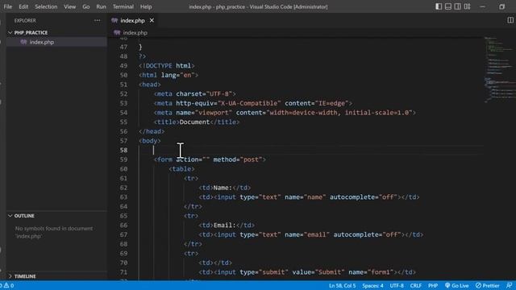The width and height of the screenshot is (516, 290).
Task: Select PHP language mode in status bar
Action: [433, 285]
